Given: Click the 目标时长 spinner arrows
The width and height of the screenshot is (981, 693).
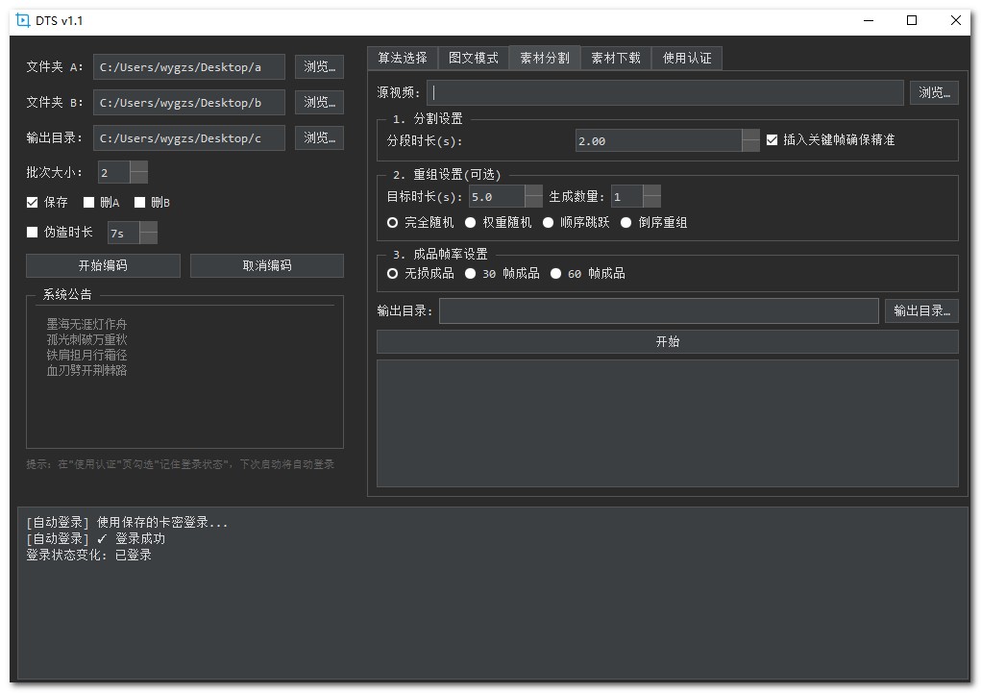Looking at the screenshot, I should [533, 196].
